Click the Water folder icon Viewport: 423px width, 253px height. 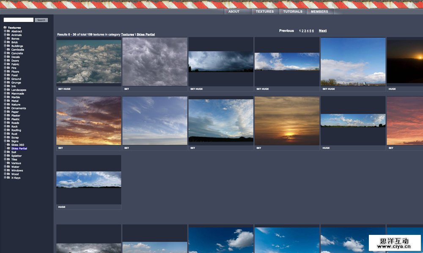point(8,167)
